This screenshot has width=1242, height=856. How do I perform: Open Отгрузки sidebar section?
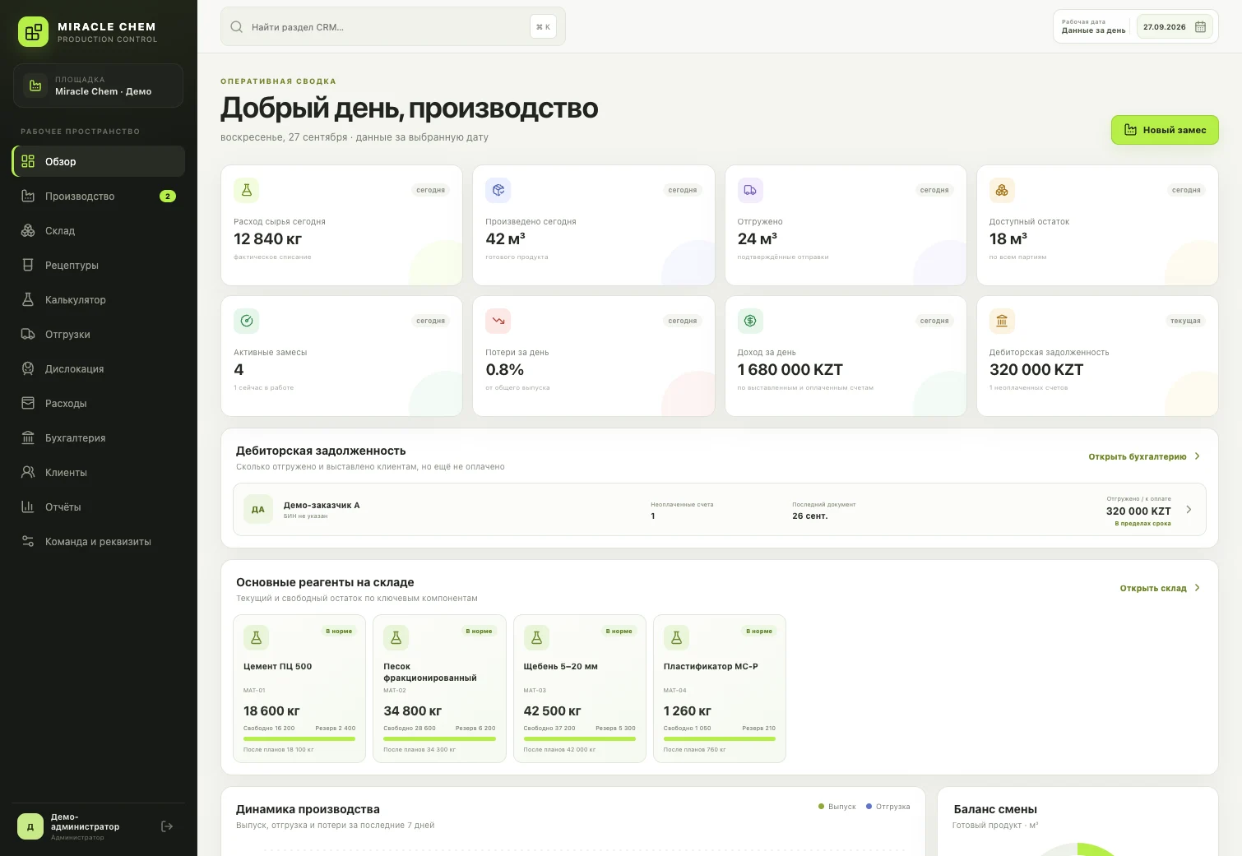pos(99,334)
